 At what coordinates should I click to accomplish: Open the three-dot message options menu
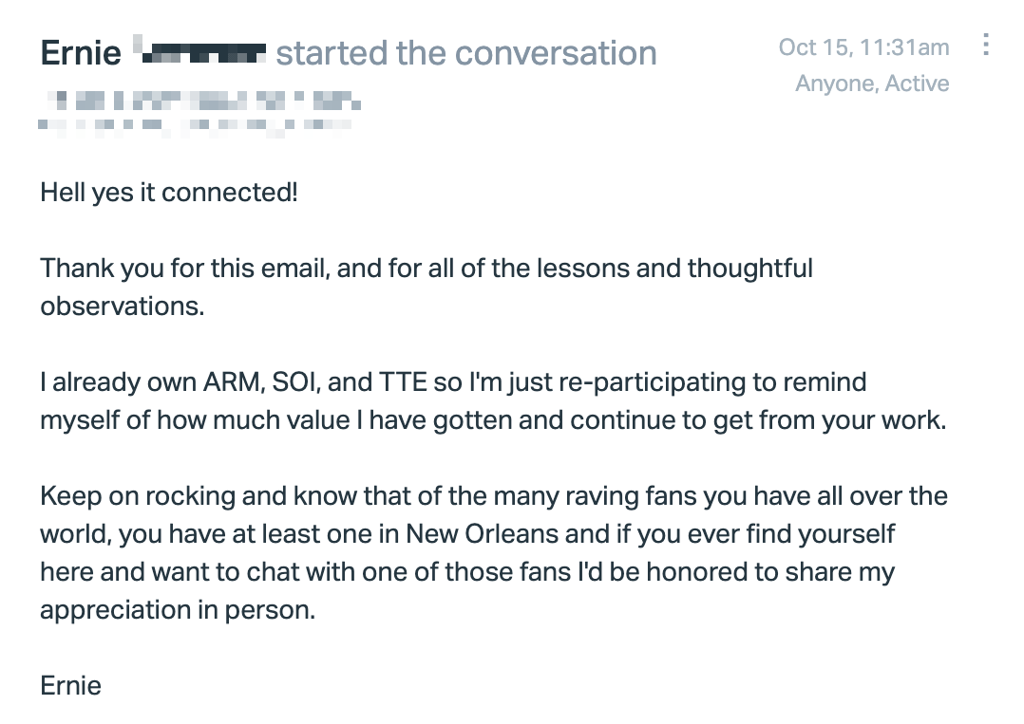985,45
